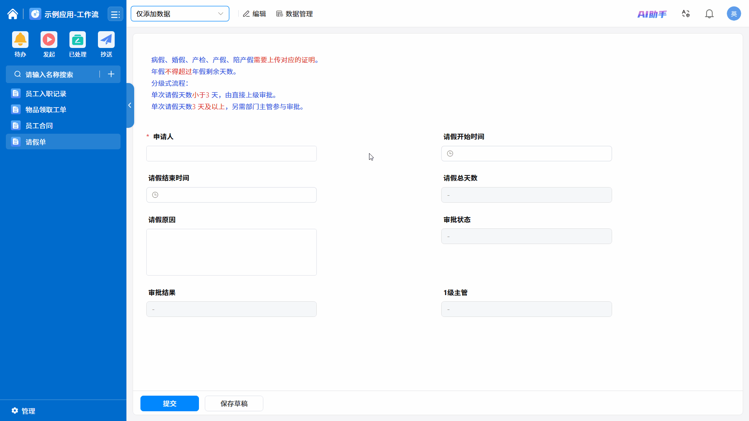
Task: Switch language with the translate icon
Action: pos(686,14)
